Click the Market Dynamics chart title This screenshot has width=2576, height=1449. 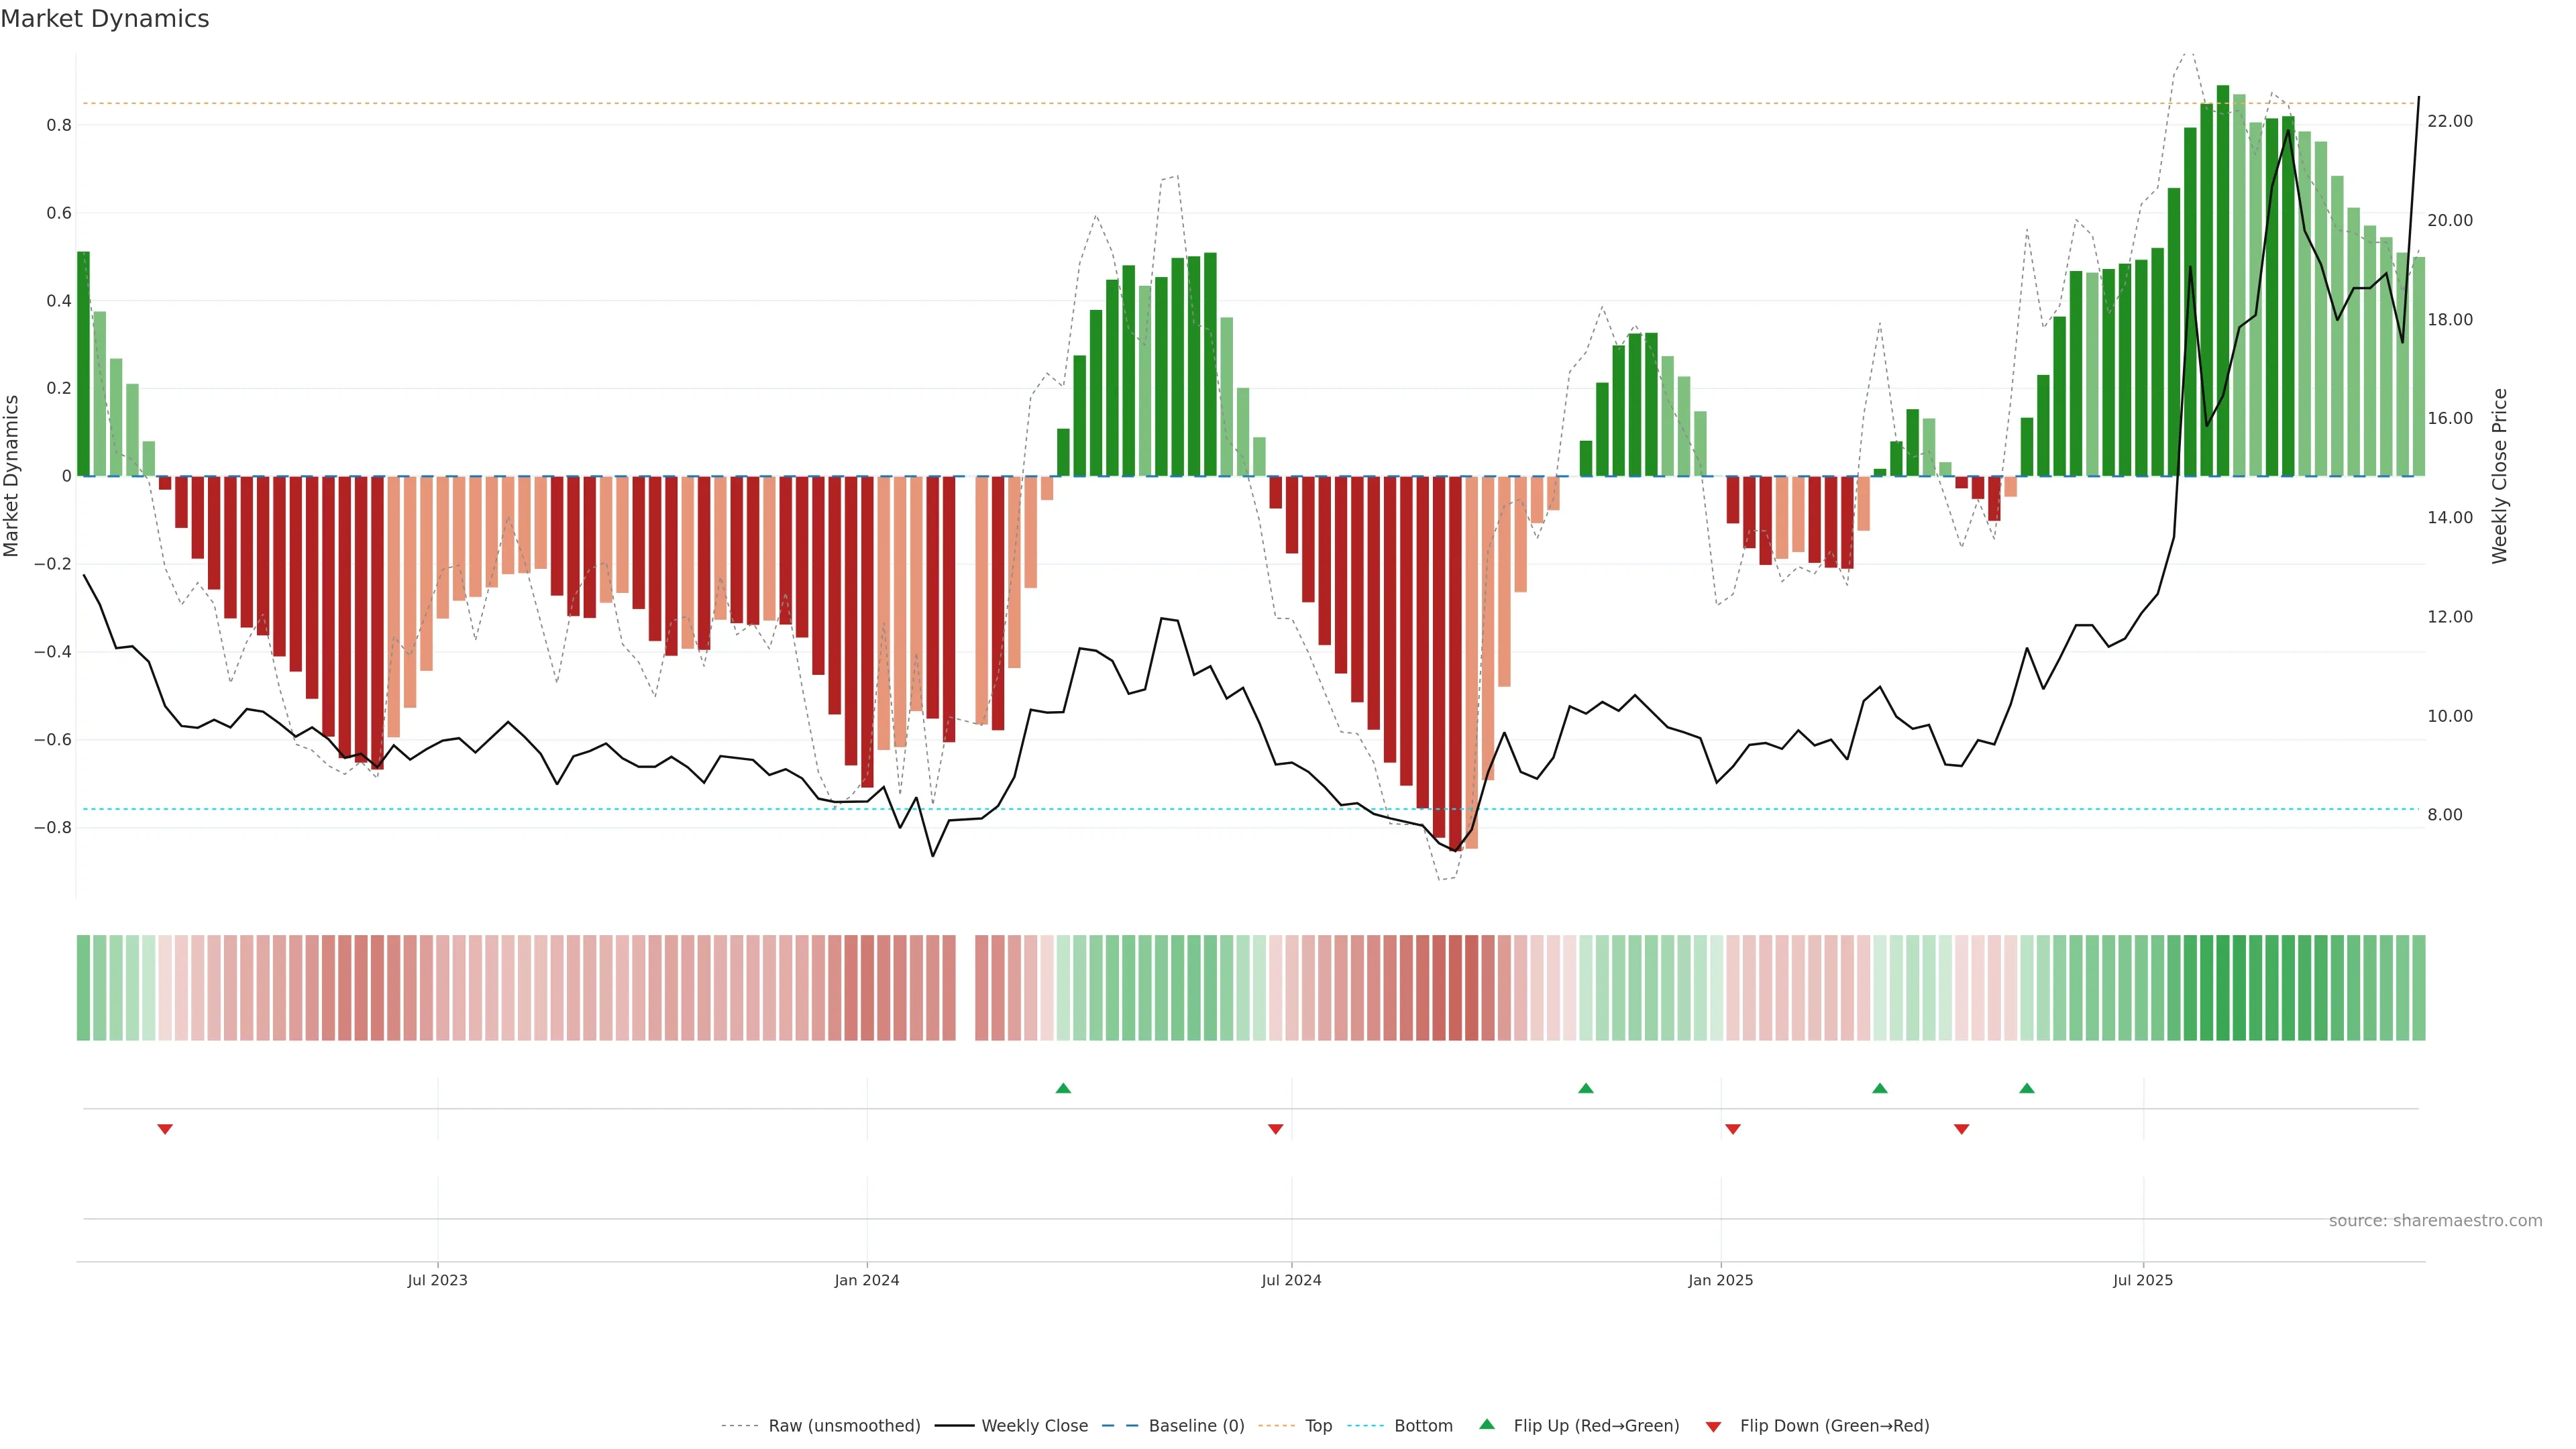pos(105,19)
